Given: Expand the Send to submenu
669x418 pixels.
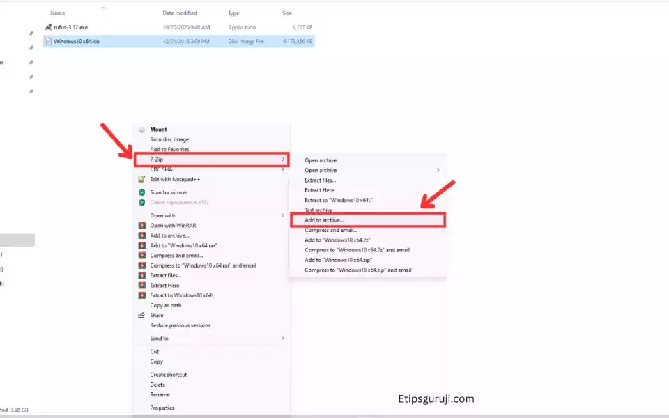Looking at the screenshot, I should tap(284, 338).
